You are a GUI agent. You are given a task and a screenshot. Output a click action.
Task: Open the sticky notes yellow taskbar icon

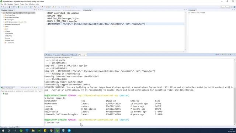pyautogui.click(x=45, y=130)
